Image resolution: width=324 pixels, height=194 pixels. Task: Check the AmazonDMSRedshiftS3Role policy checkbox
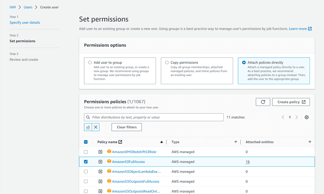[x=86, y=152]
